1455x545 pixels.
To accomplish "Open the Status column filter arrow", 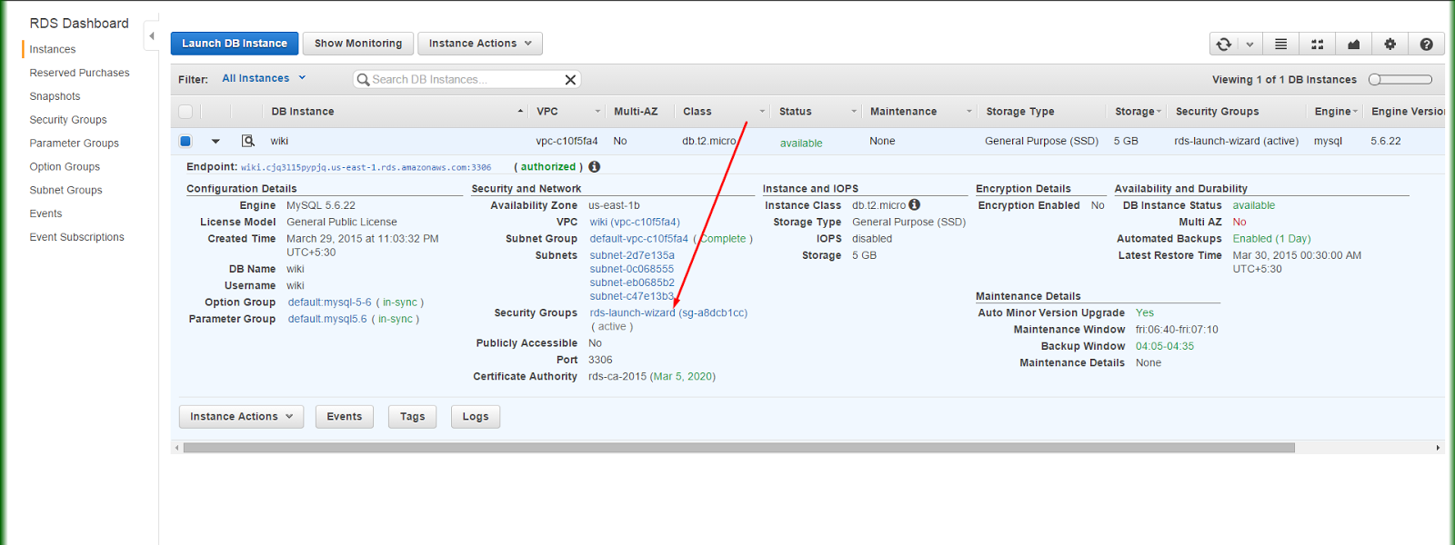I will point(854,112).
